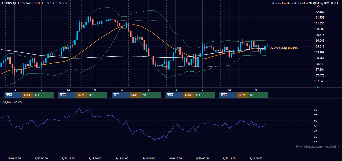The image size is (342, 161).
Task: Click price axis label 158.332
Action: click(x=319, y=64)
